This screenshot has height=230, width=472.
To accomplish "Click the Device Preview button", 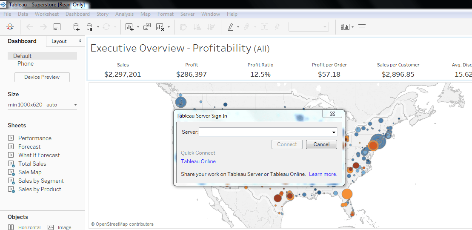I will click(42, 77).
